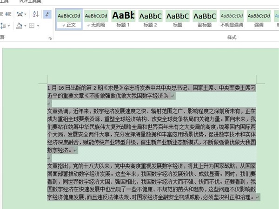Click the shading paint bucket icon
The width and height of the screenshot is (279, 209).
tap(19, 26)
